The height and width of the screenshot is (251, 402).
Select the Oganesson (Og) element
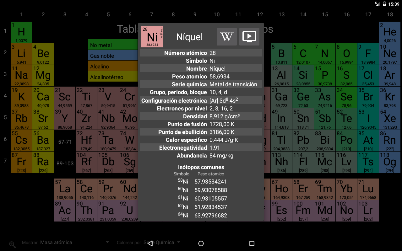(389, 162)
